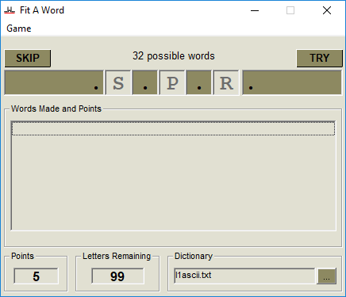Click the SKIP button
346x297 pixels.
click(x=28, y=58)
